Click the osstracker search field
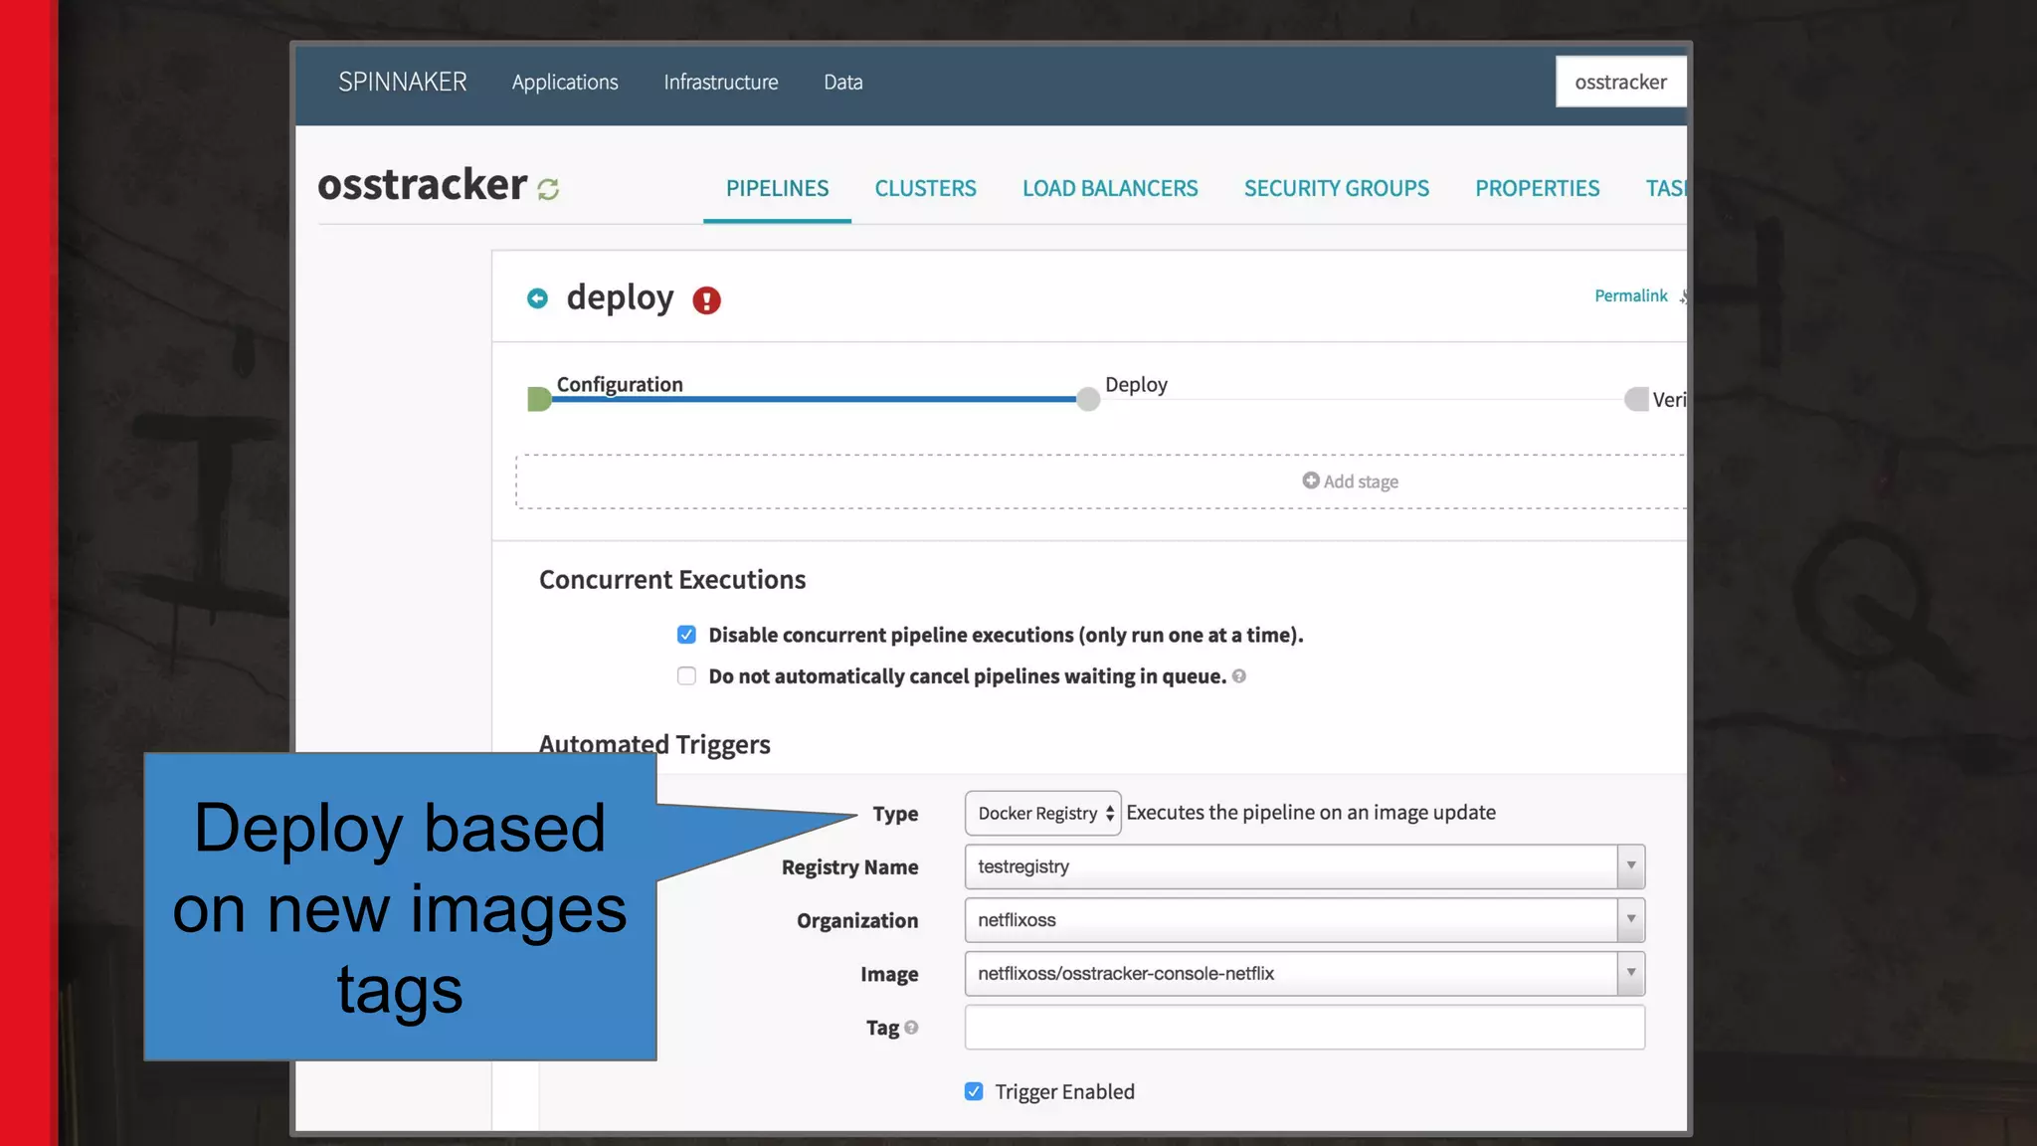2037x1146 pixels. [x=1620, y=82]
